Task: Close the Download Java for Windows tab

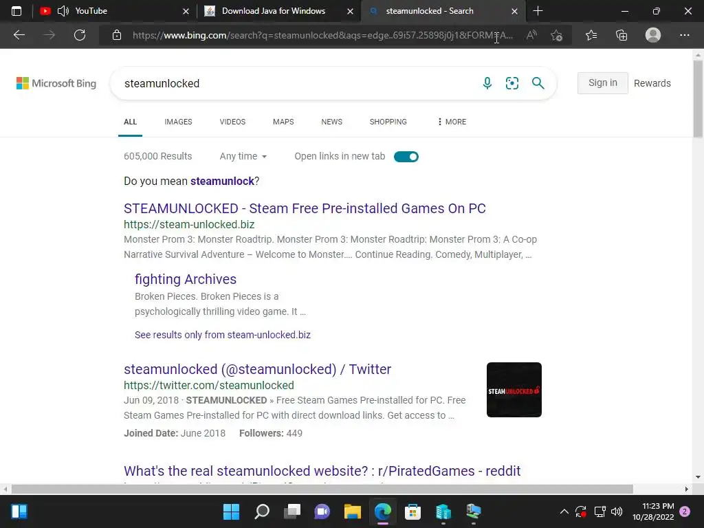Action: (x=350, y=11)
